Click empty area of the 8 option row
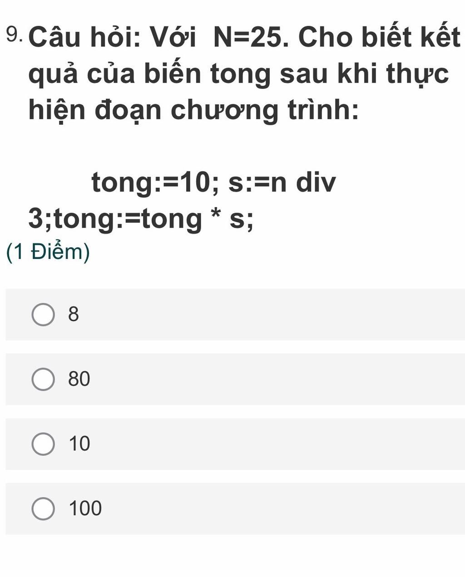 coord(272,314)
